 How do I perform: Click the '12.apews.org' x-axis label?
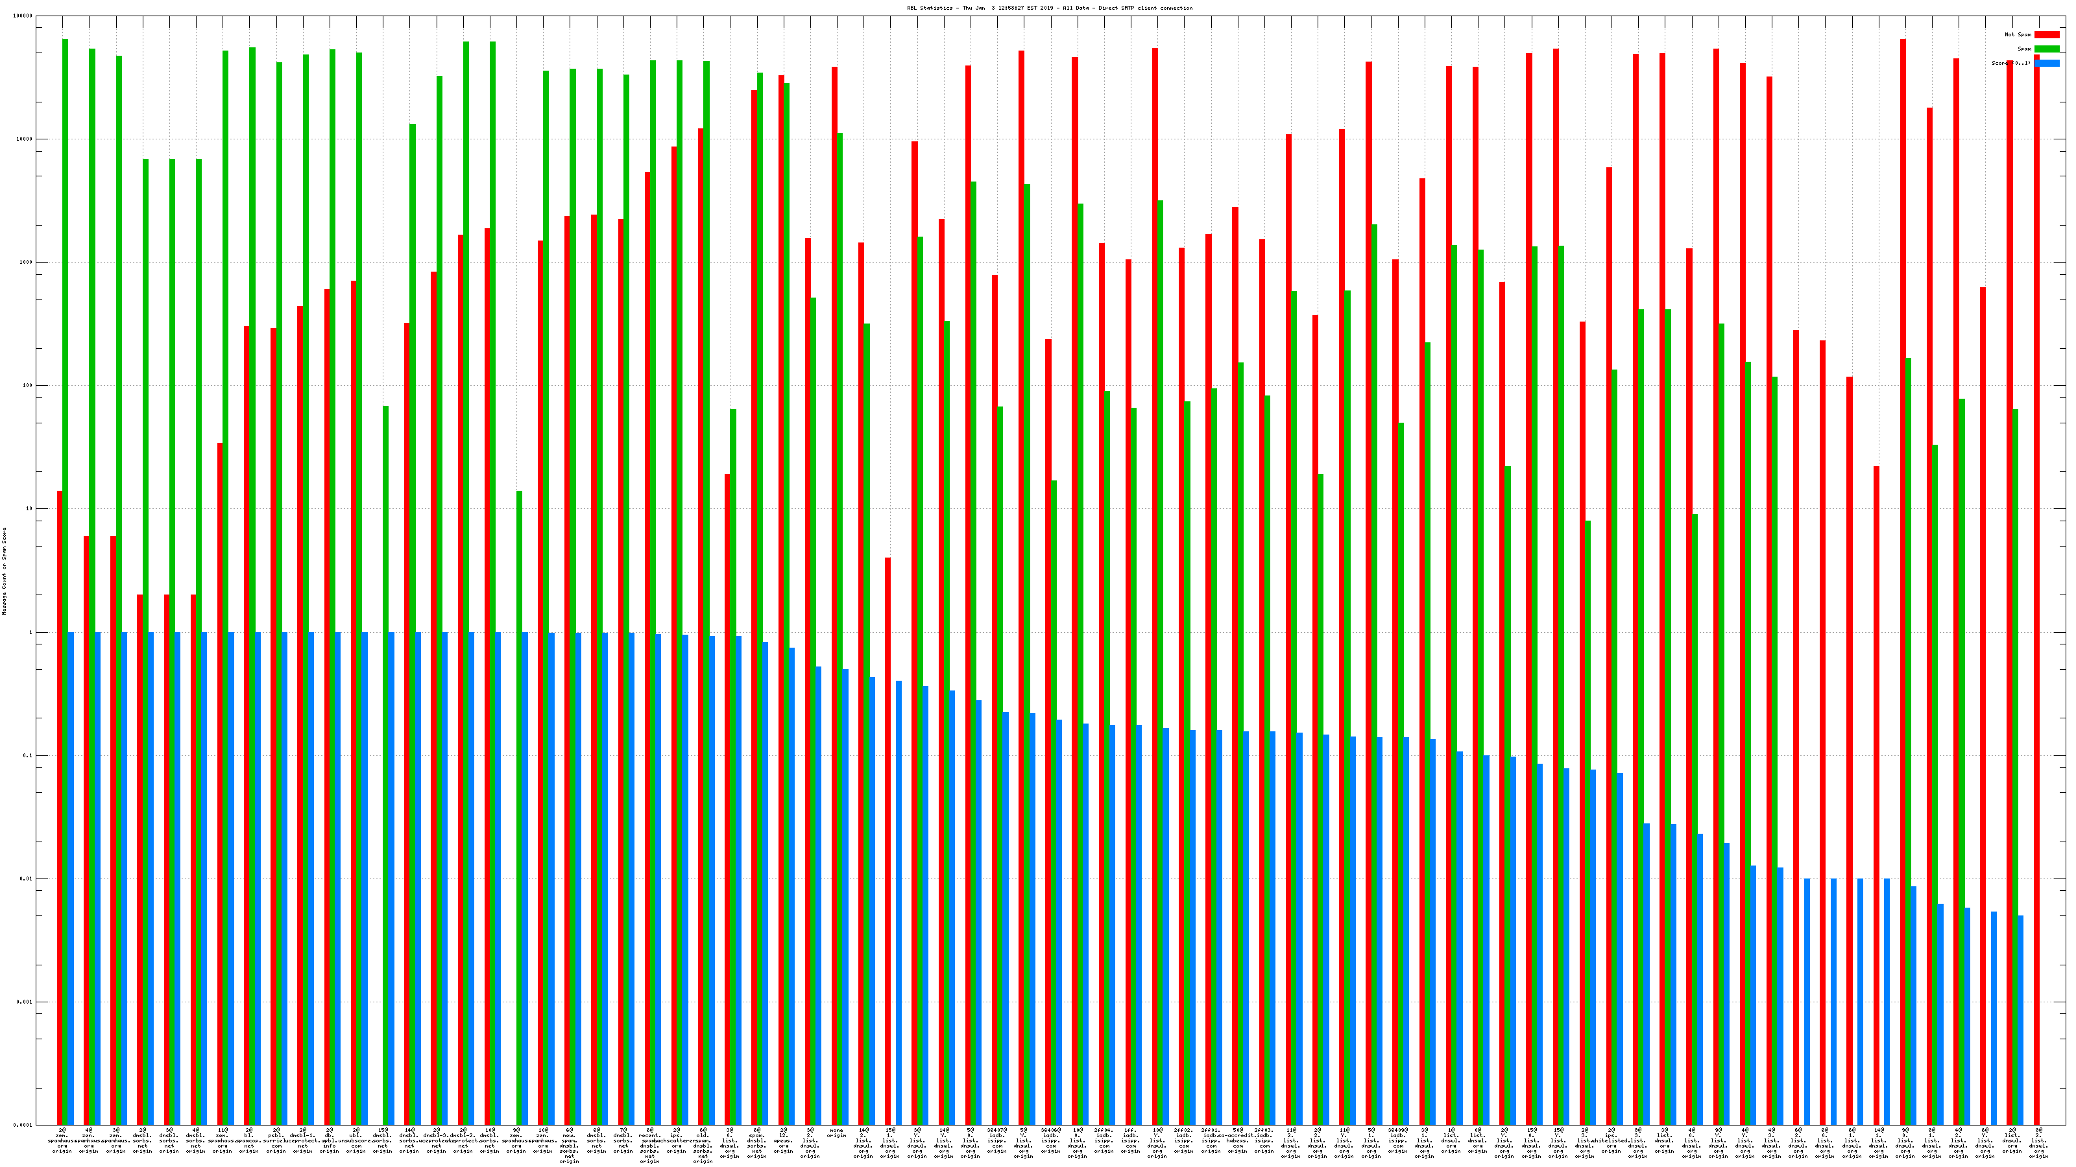point(783,1141)
